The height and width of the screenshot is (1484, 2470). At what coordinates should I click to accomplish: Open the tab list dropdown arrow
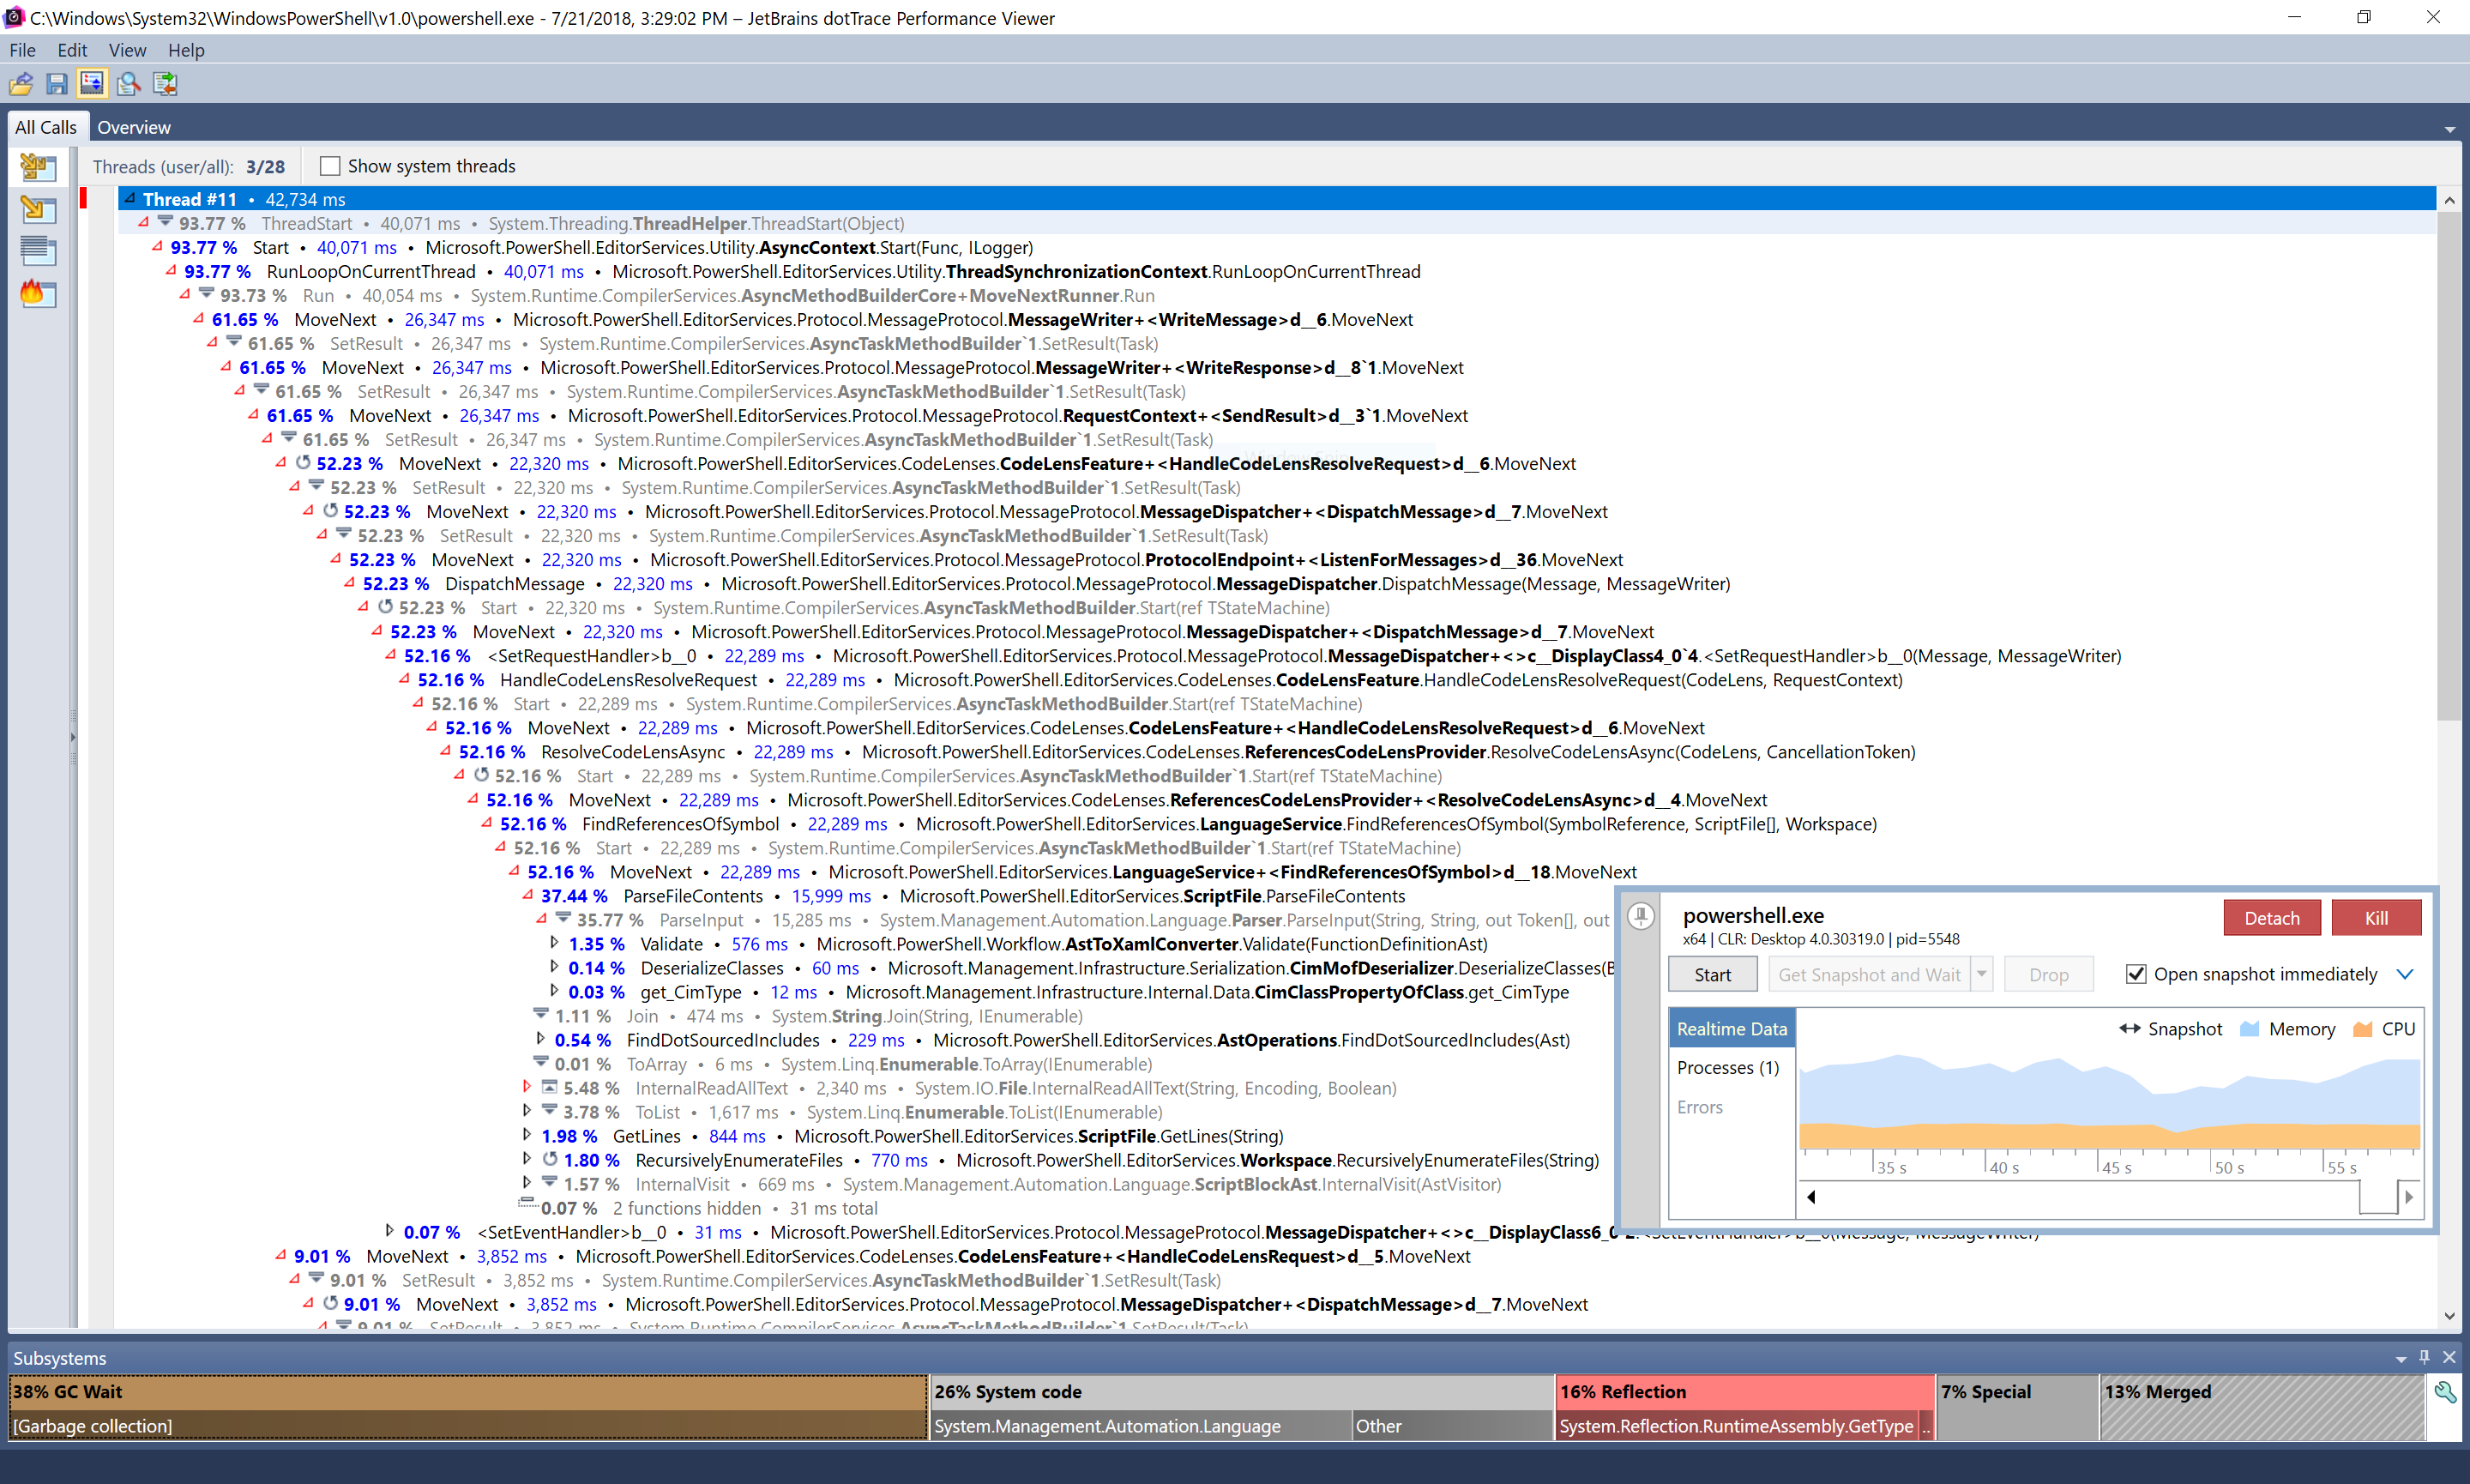click(x=2449, y=129)
